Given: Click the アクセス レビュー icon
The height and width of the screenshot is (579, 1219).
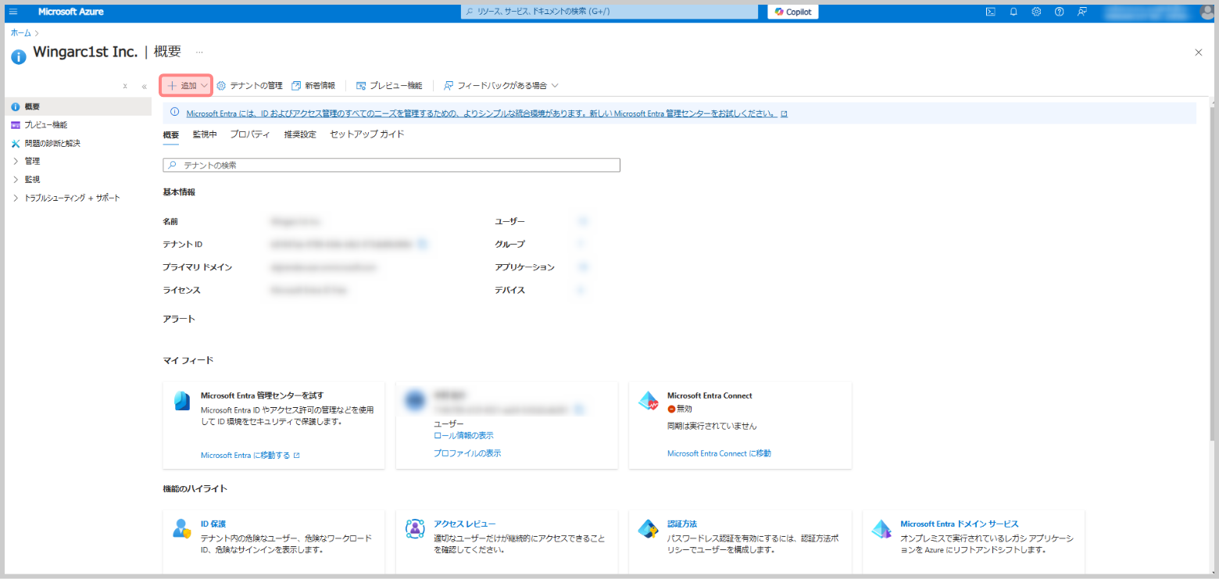Looking at the screenshot, I should coord(415,529).
